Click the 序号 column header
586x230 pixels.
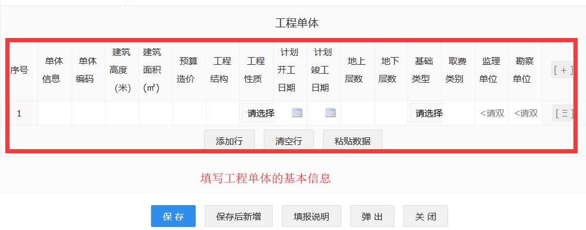click(x=19, y=70)
